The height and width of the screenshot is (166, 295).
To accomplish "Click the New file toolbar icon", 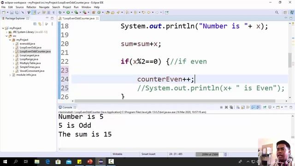I will point(4,12).
